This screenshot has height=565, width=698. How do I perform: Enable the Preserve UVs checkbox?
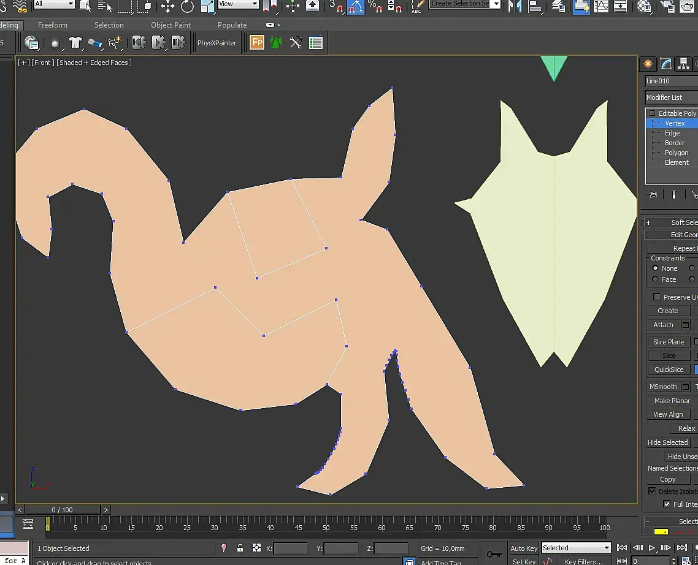pos(657,297)
